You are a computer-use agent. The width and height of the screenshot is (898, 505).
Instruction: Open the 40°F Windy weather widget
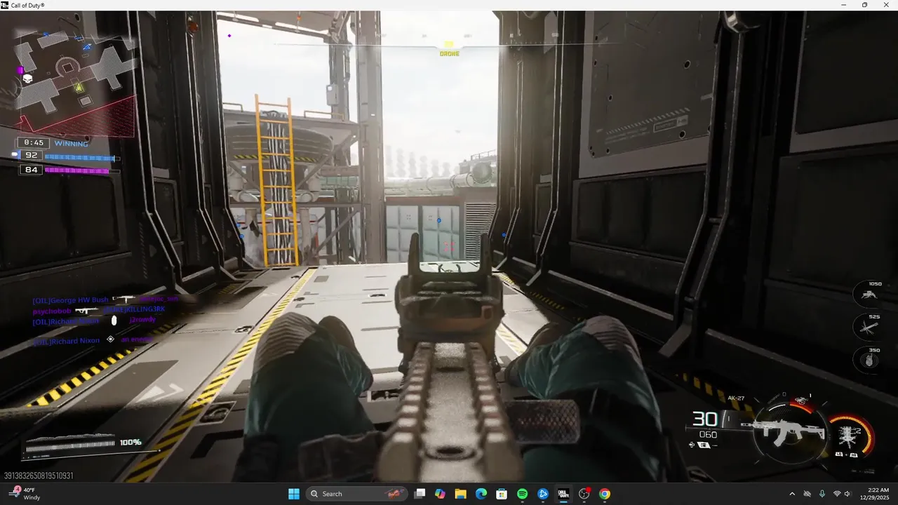25,494
